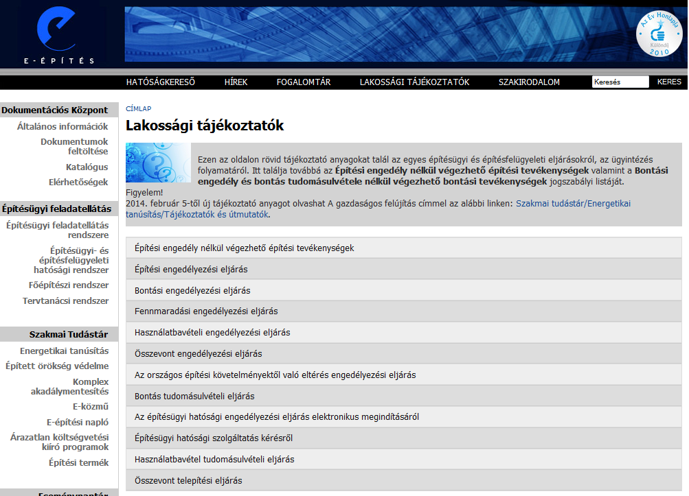Open the SZAKIRODALOM menu item
This screenshot has height=496, width=689.
pyautogui.click(x=529, y=82)
